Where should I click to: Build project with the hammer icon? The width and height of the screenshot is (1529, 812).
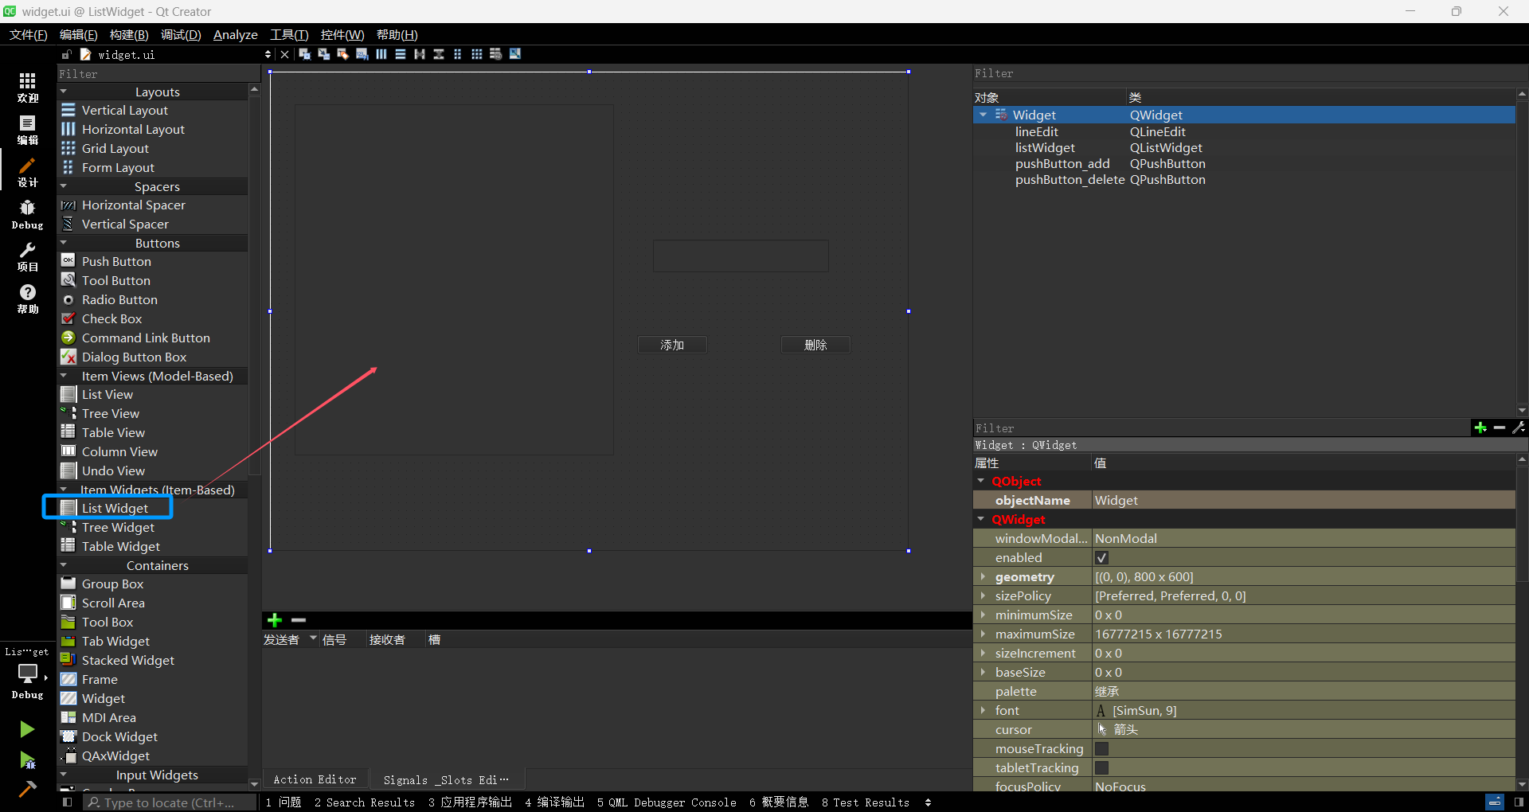coord(27,788)
